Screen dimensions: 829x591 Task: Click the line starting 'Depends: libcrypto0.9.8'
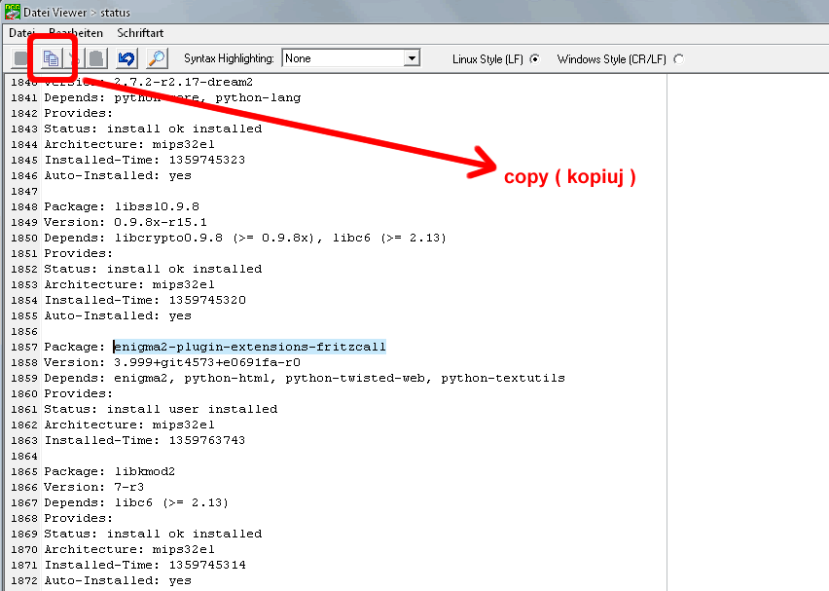tap(243, 238)
